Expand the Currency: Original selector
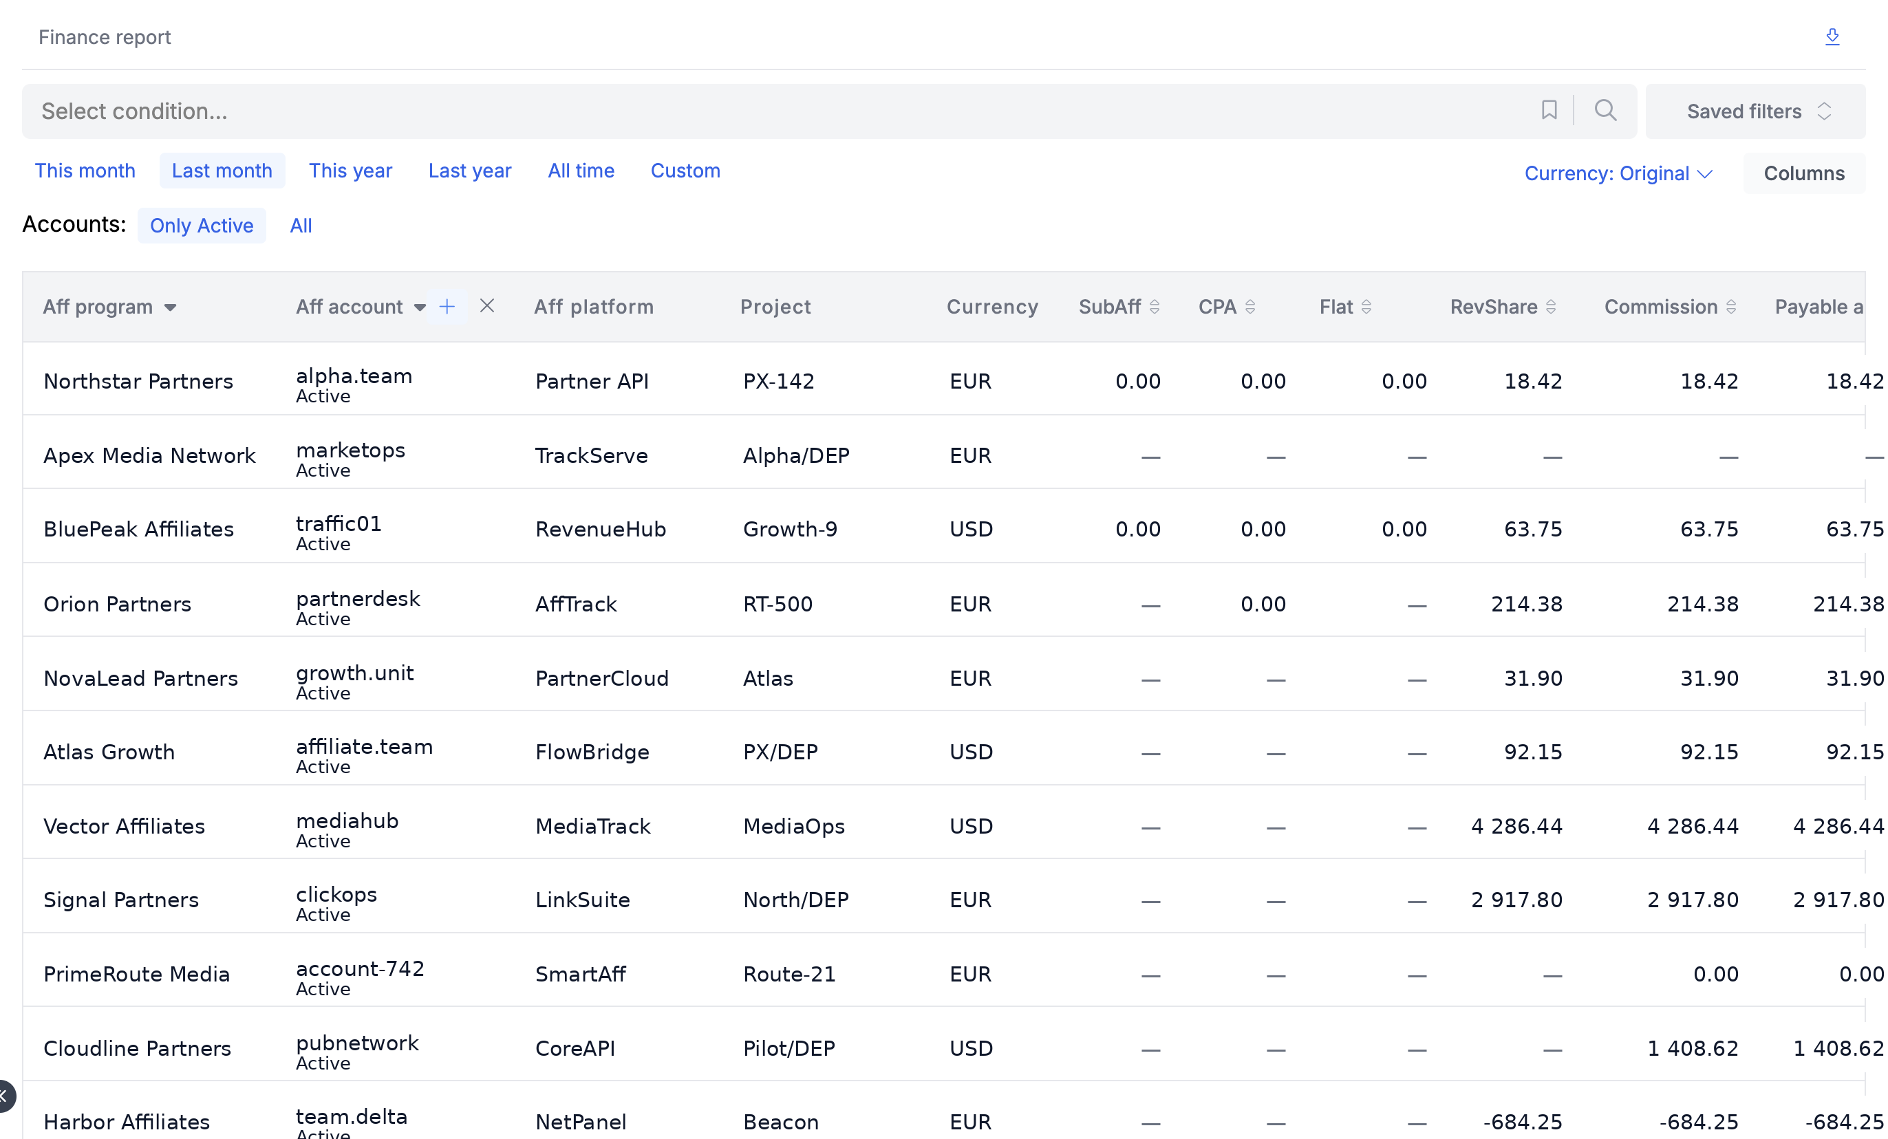The height and width of the screenshot is (1139, 1888). pyautogui.click(x=1618, y=173)
